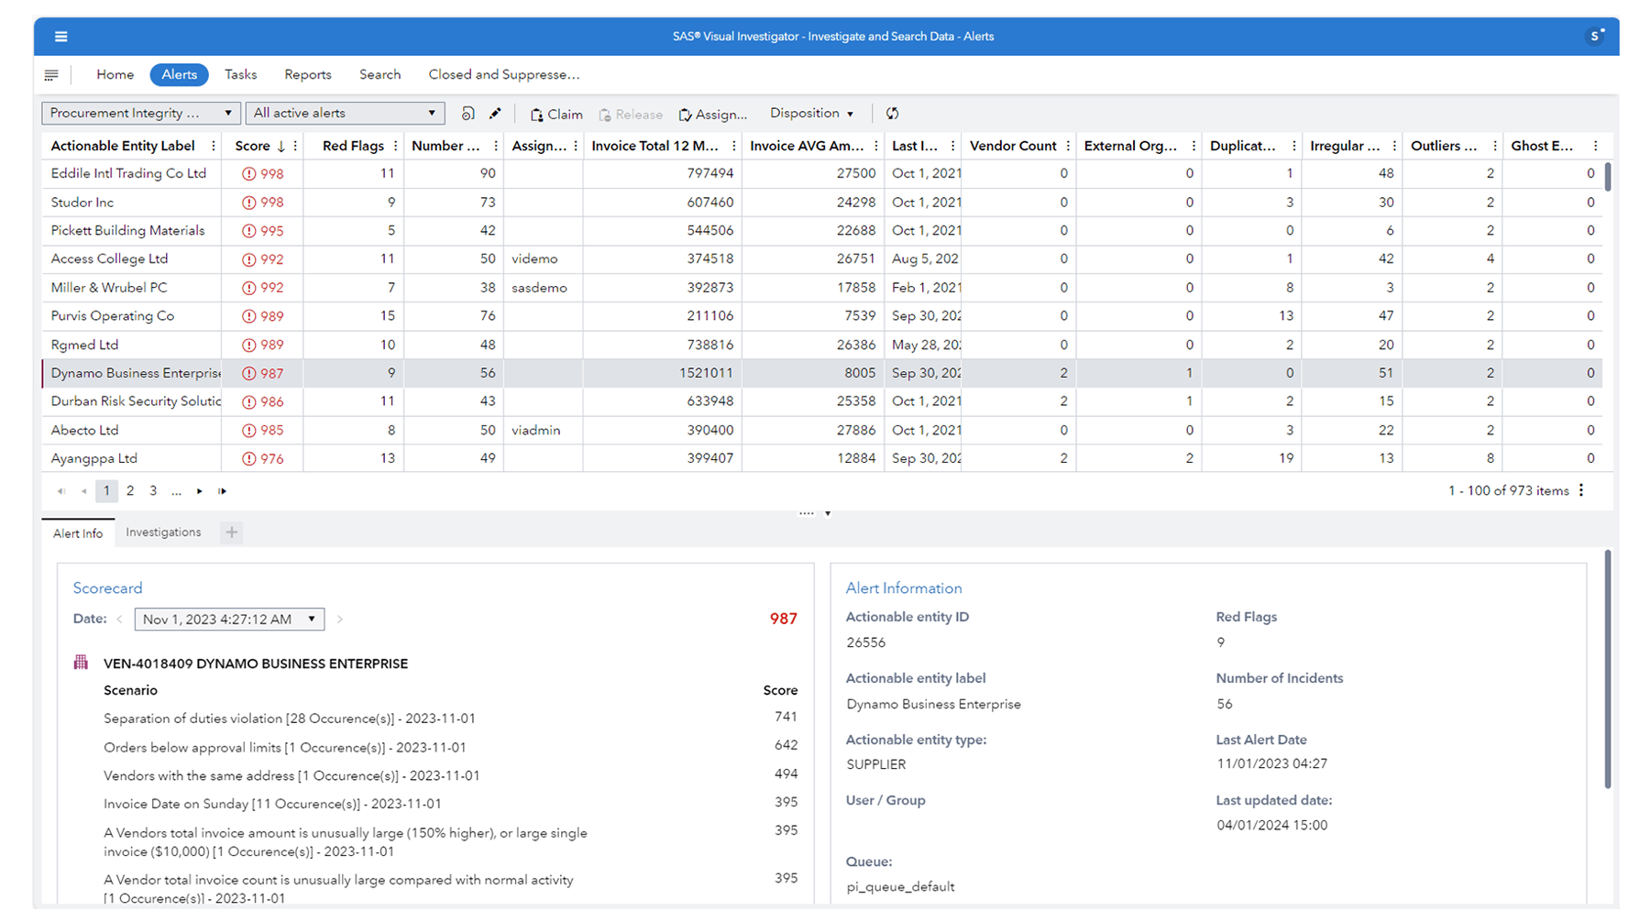Expand the Disposition dropdown
Image resolution: width=1650 pixels, height=922 pixels.
[810, 113]
